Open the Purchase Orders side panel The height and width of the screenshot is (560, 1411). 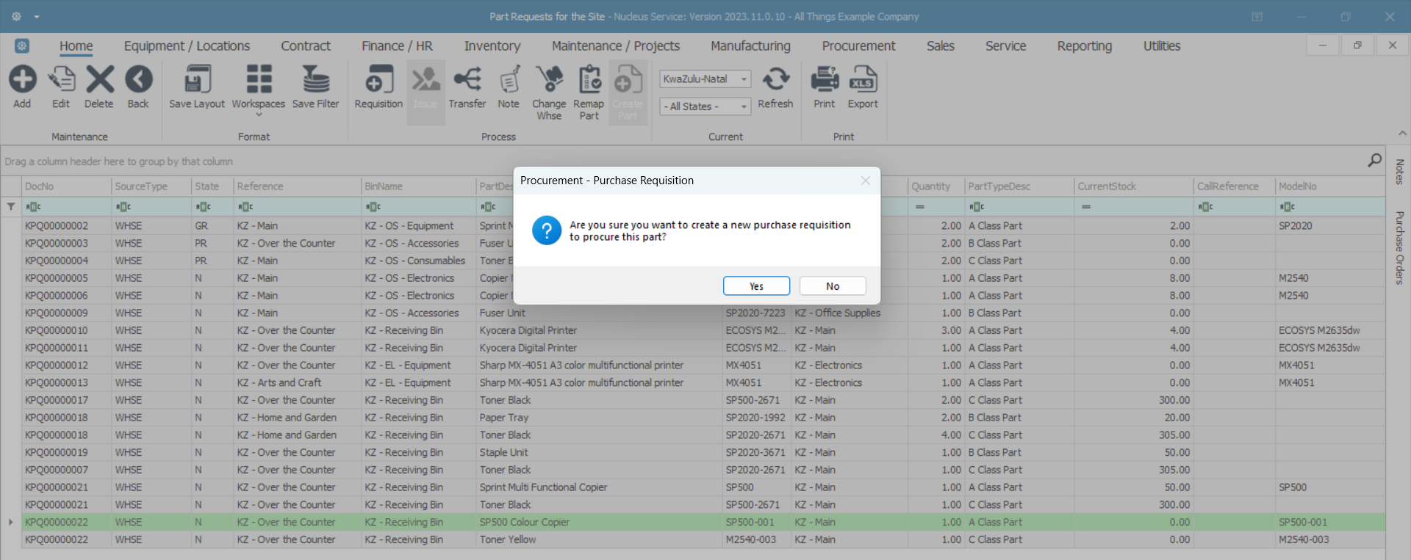point(1399,248)
